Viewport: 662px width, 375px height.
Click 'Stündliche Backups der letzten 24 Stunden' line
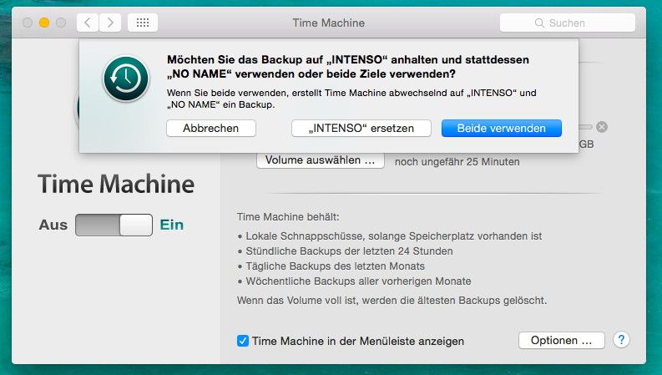tap(345, 251)
